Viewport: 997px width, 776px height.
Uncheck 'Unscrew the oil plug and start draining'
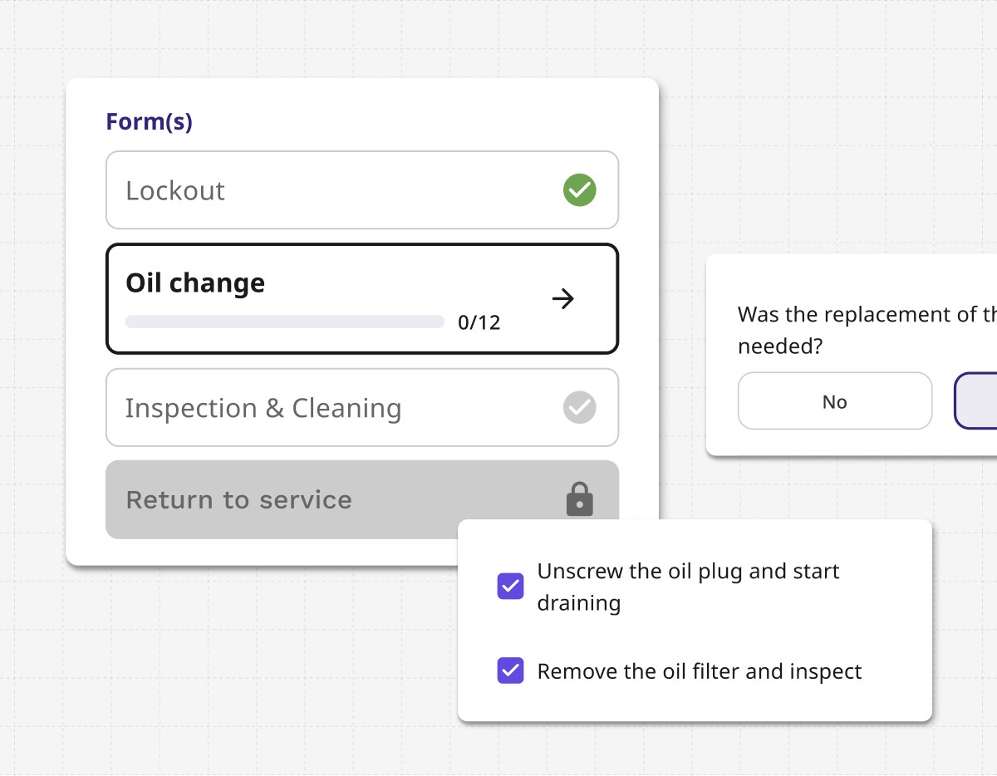click(510, 586)
